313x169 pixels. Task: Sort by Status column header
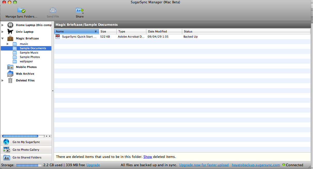246,31
